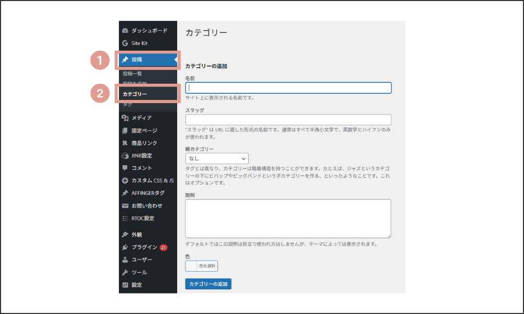Screen dimensions: 524x314
Task: Open お問い合わせ menu item
Action: [148, 206]
